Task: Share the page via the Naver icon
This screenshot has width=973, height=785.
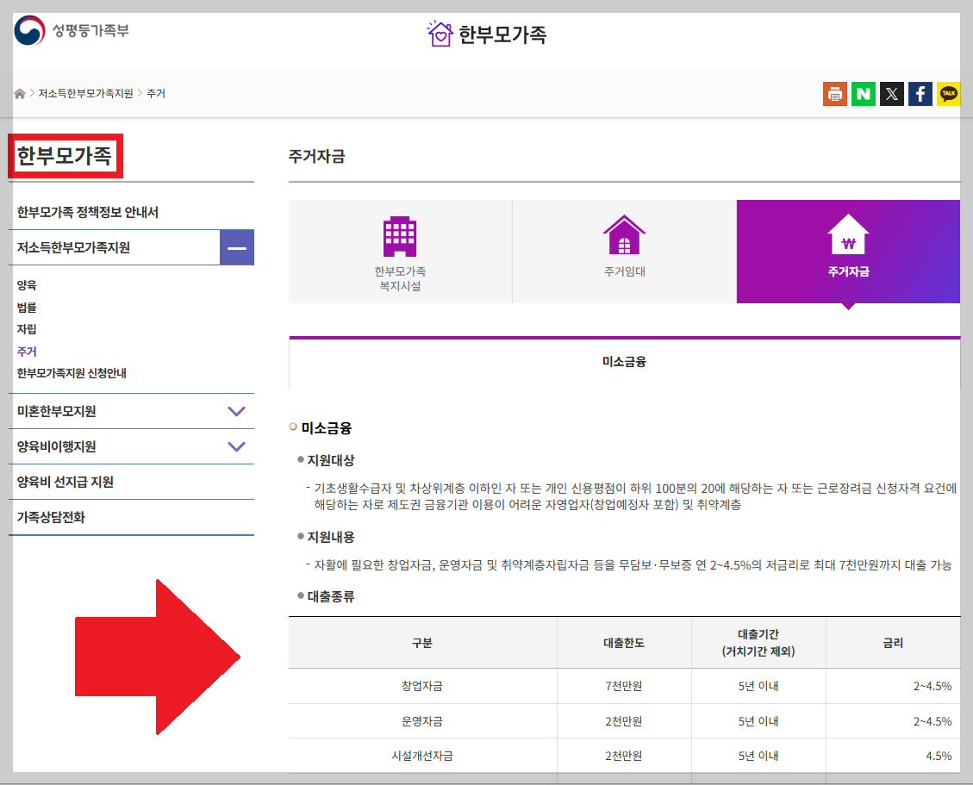Action: pyautogui.click(x=863, y=93)
